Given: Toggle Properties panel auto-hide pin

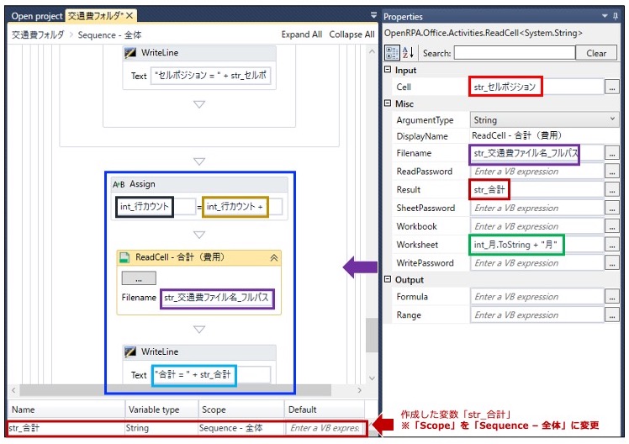Looking at the screenshot, I should [x=616, y=16].
